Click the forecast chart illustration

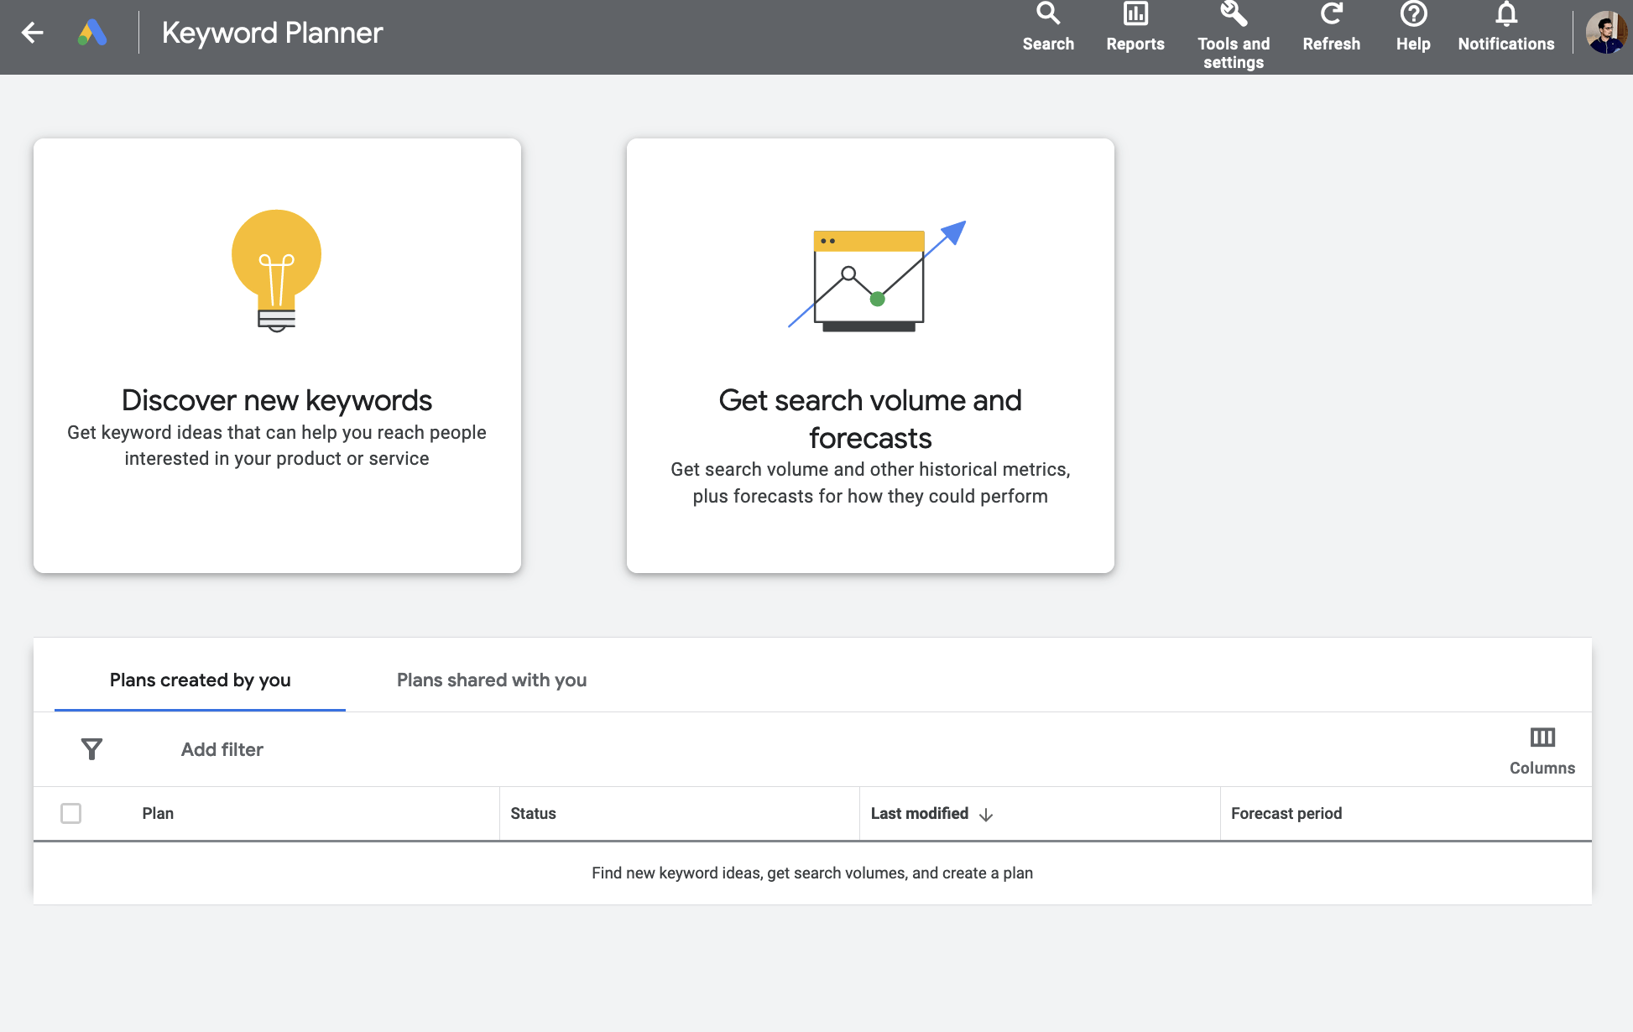click(x=877, y=276)
